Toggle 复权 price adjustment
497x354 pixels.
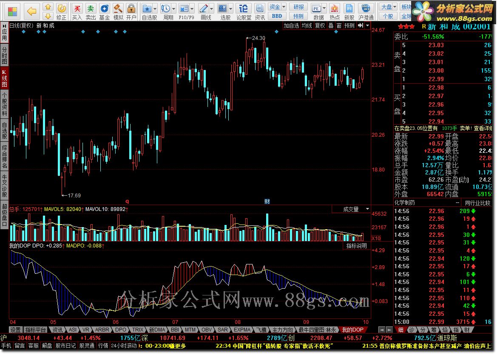[x=320, y=25]
